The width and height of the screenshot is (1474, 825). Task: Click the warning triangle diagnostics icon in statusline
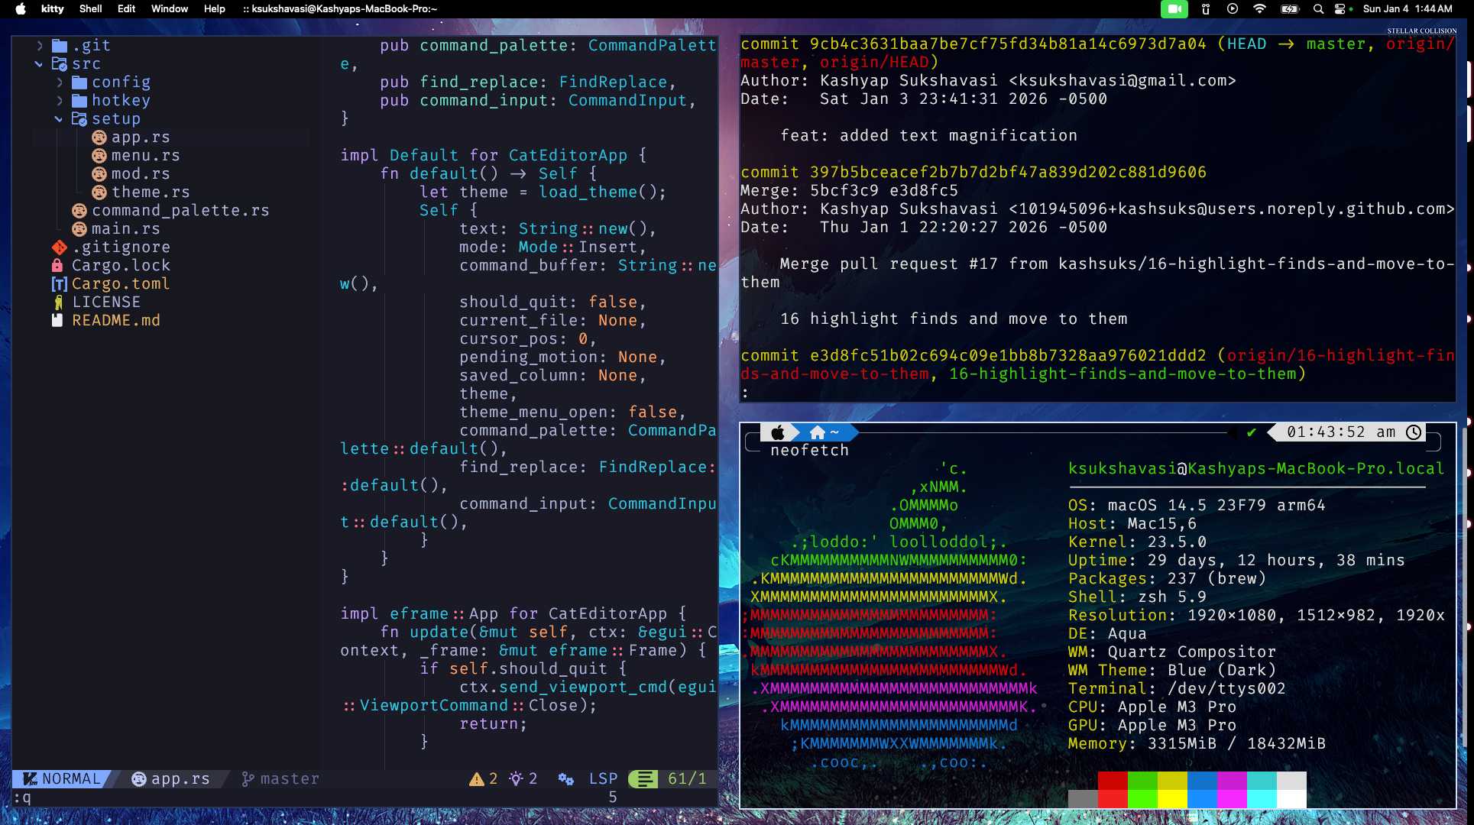click(477, 779)
